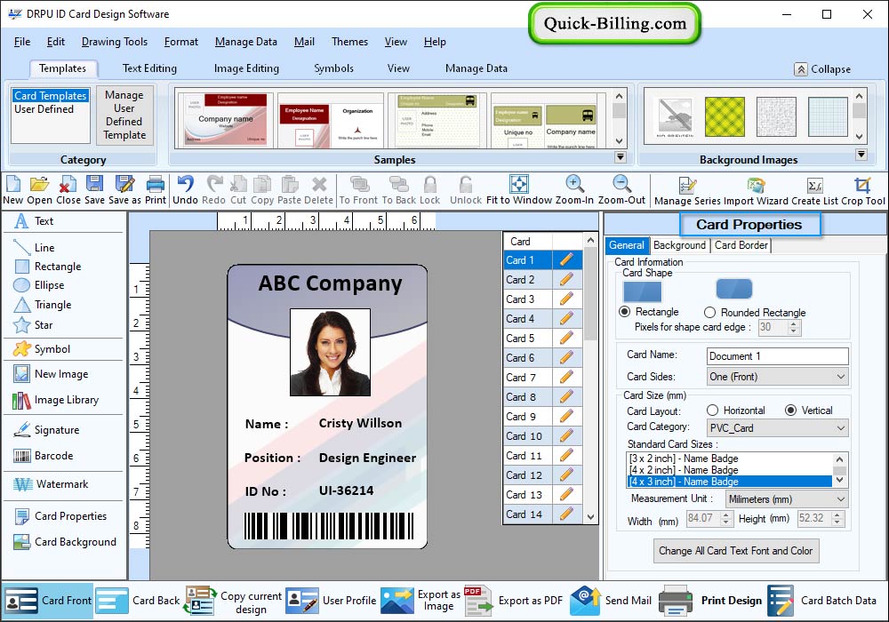Click Send Mail button
The image size is (889, 622).
click(x=612, y=601)
